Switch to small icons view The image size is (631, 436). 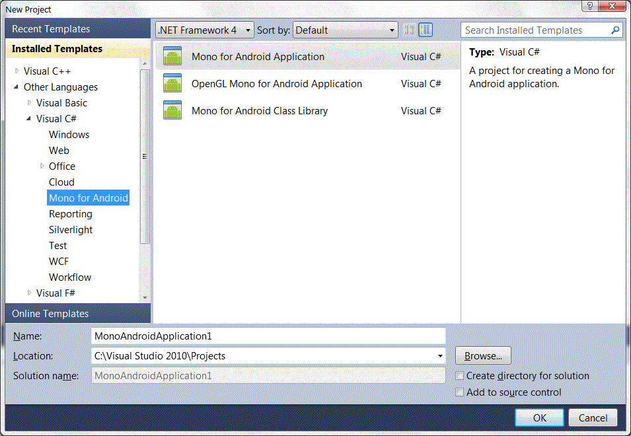[408, 29]
